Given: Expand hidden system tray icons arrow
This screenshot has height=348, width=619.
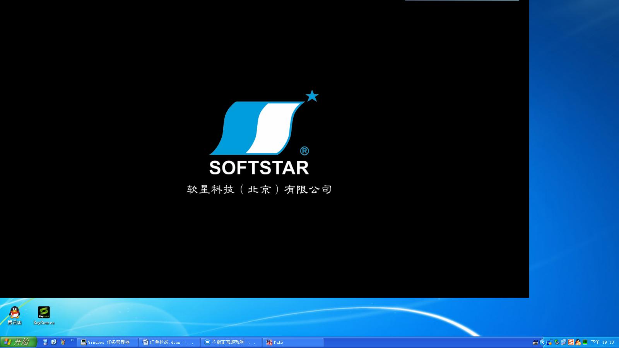Looking at the screenshot, I should tap(543, 342).
